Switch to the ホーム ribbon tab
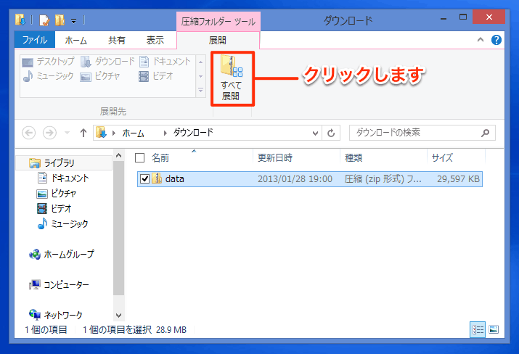Image resolution: width=519 pixels, height=354 pixels. pos(75,41)
